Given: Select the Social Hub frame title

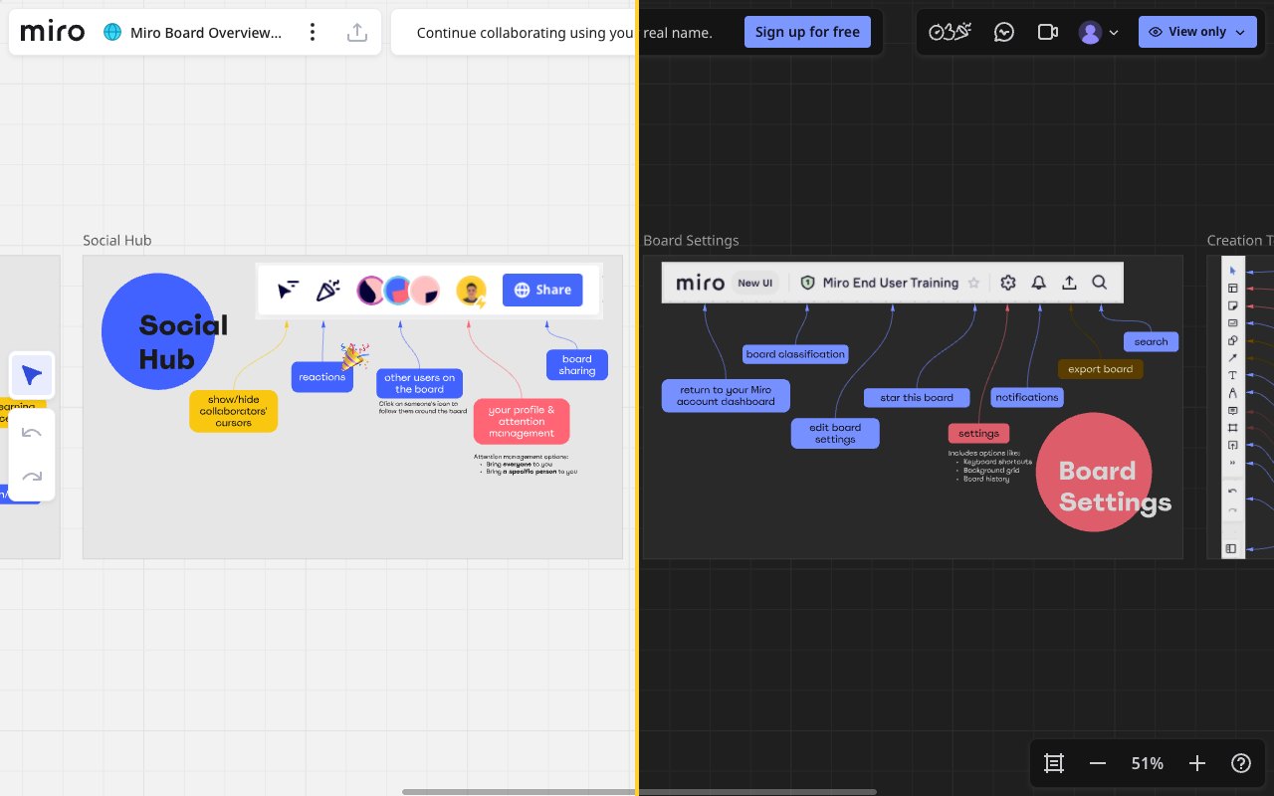Looking at the screenshot, I should pyautogui.click(x=117, y=240).
